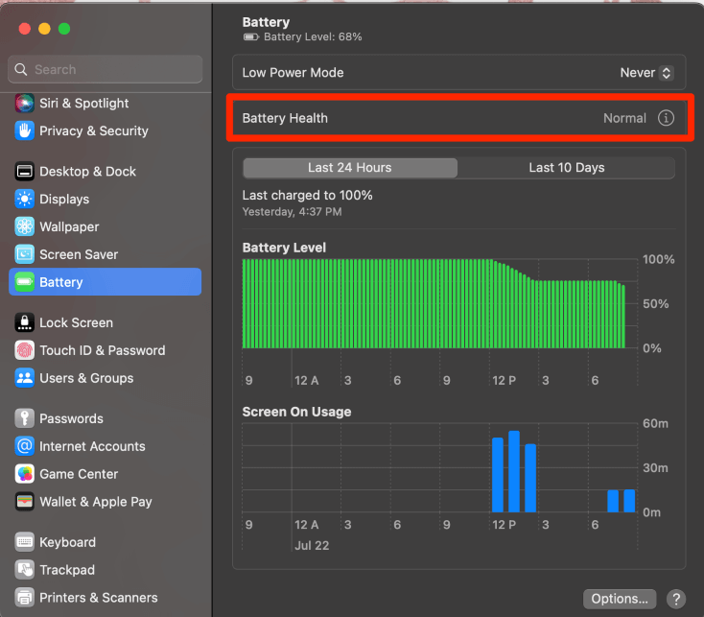This screenshot has width=704, height=617.
Task: Select Desktop & Dock label in sidebar
Action: [87, 172]
